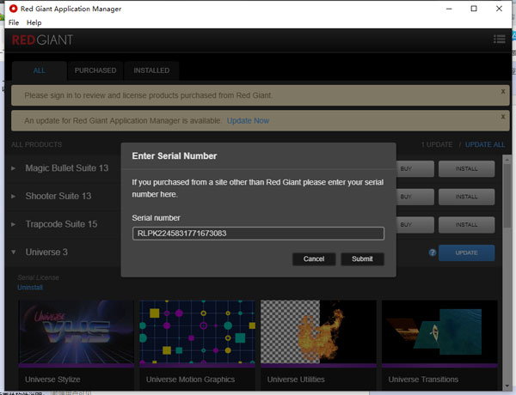Click BUY for Trapcode Suite 15
The image size is (516, 395).
(x=415, y=225)
